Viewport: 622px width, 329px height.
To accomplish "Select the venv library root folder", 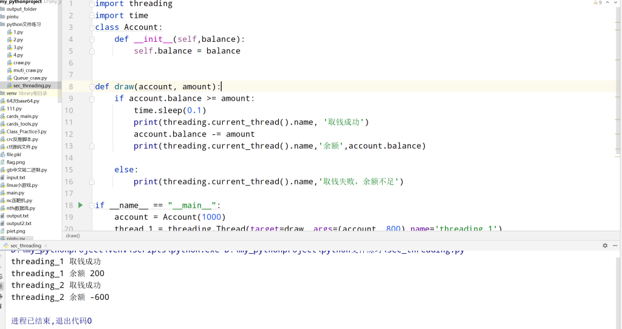I will 12,93.
